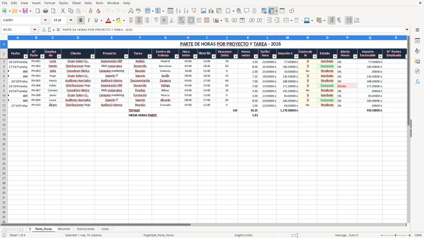
Task: Switch to the Resumen sheet tab
Action: tap(64, 229)
